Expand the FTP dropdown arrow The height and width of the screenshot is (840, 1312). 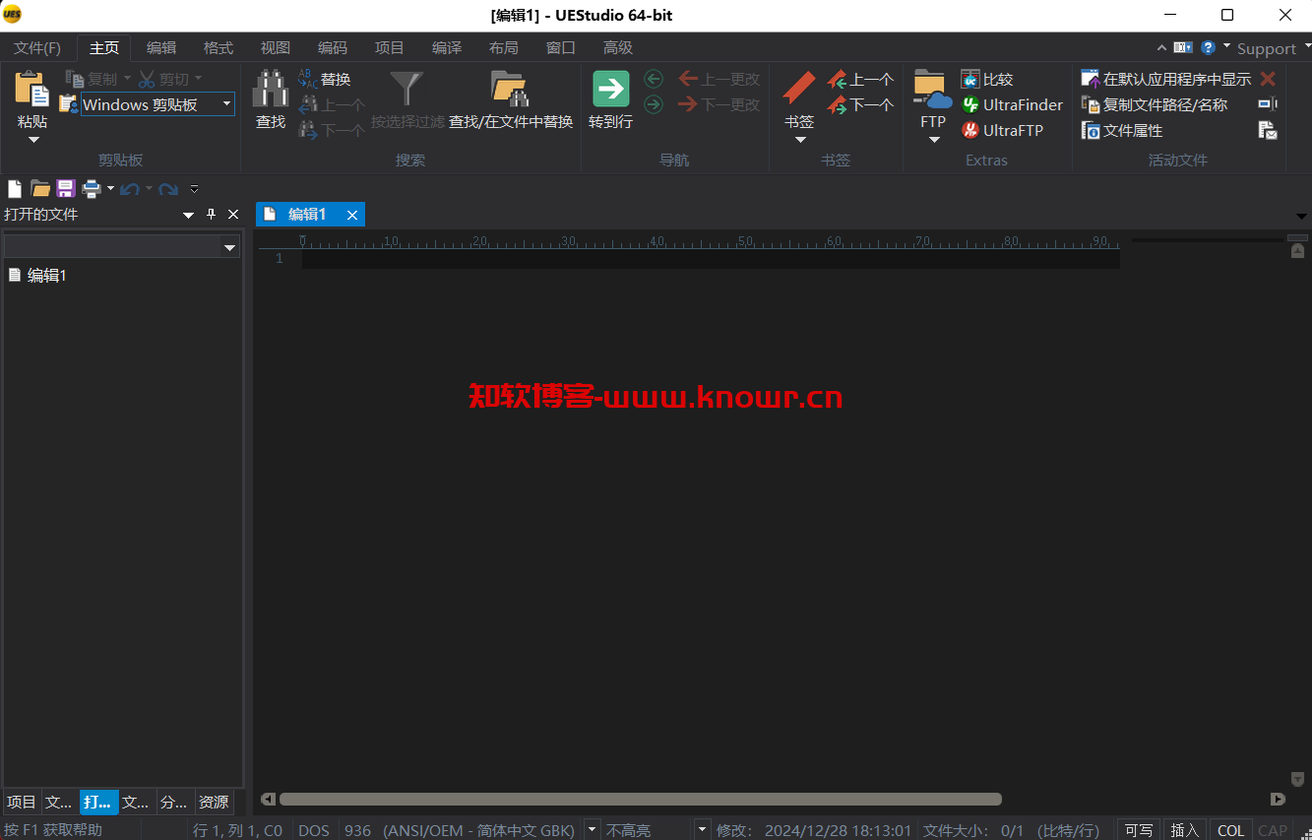934,140
